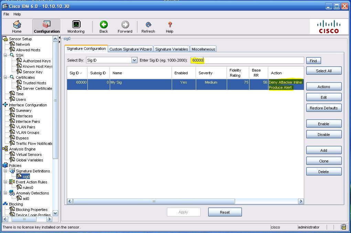
Task: Click the Disable button
Action: (x=324, y=135)
